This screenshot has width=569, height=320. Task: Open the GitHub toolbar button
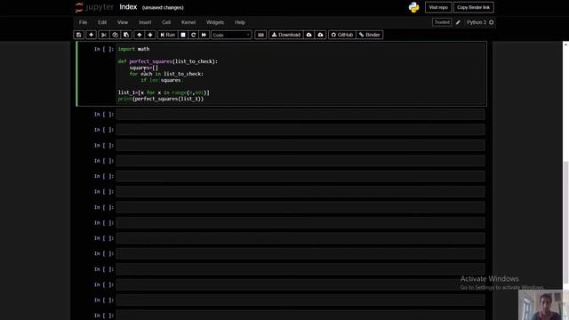click(341, 35)
